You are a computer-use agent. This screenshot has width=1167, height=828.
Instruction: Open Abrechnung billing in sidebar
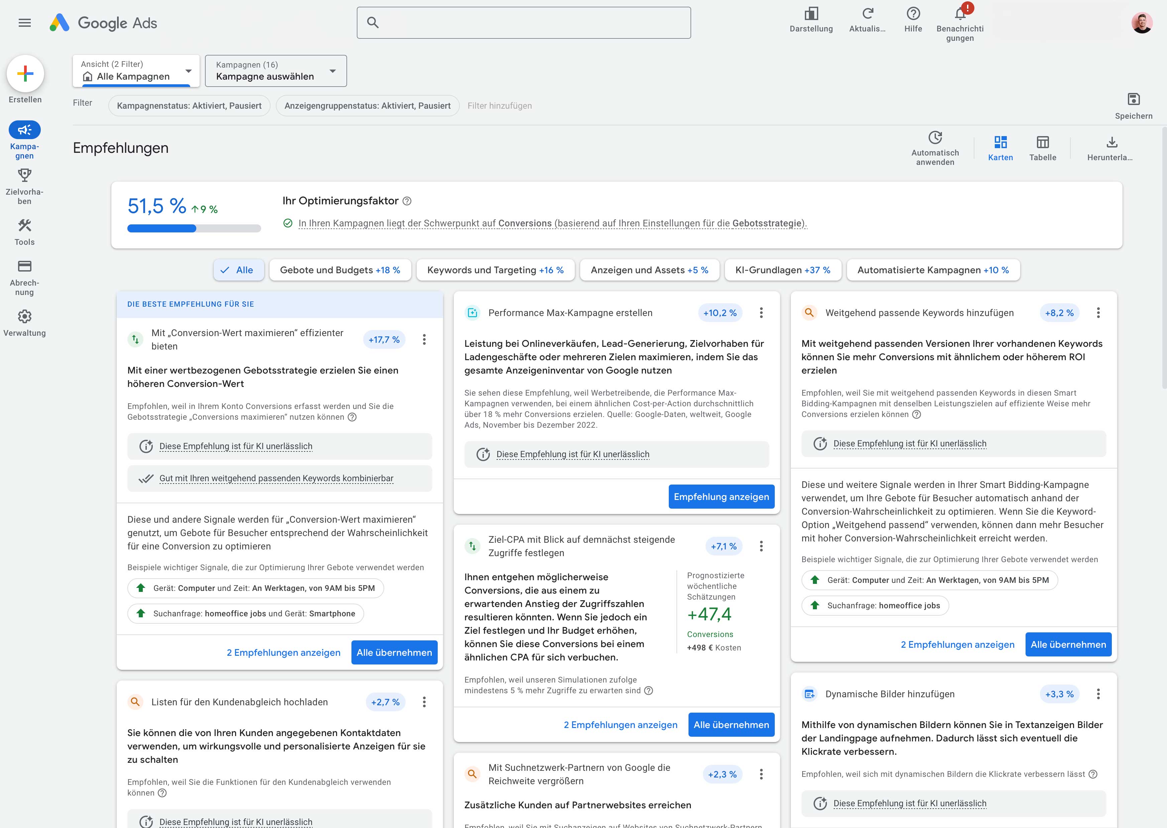pyautogui.click(x=24, y=267)
